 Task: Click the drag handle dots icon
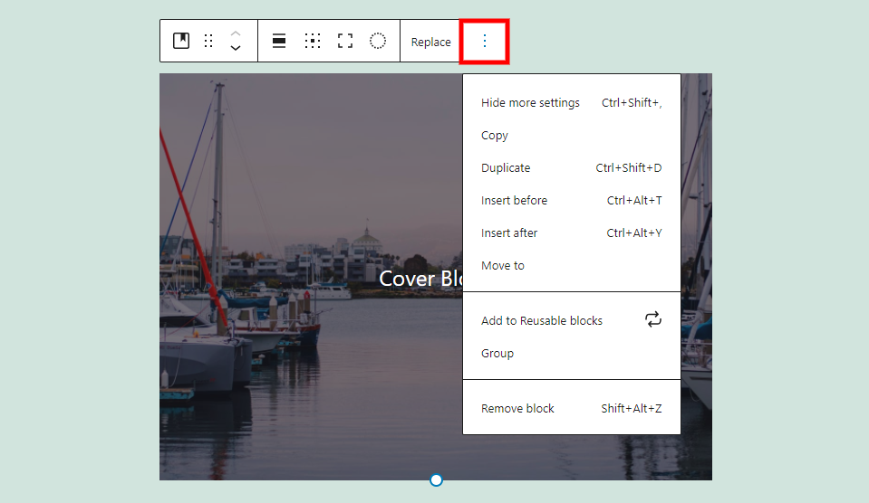208,41
